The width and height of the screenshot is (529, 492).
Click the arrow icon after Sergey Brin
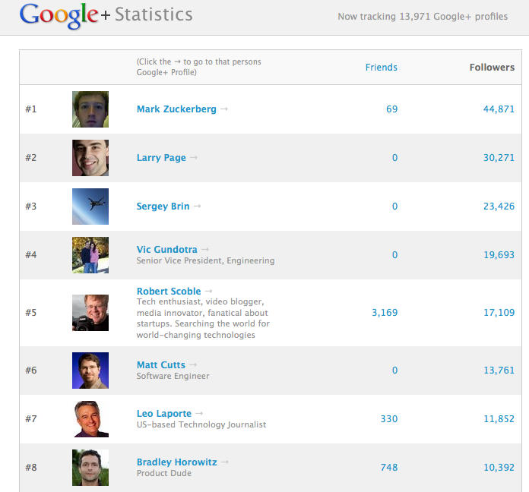[198, 207]
